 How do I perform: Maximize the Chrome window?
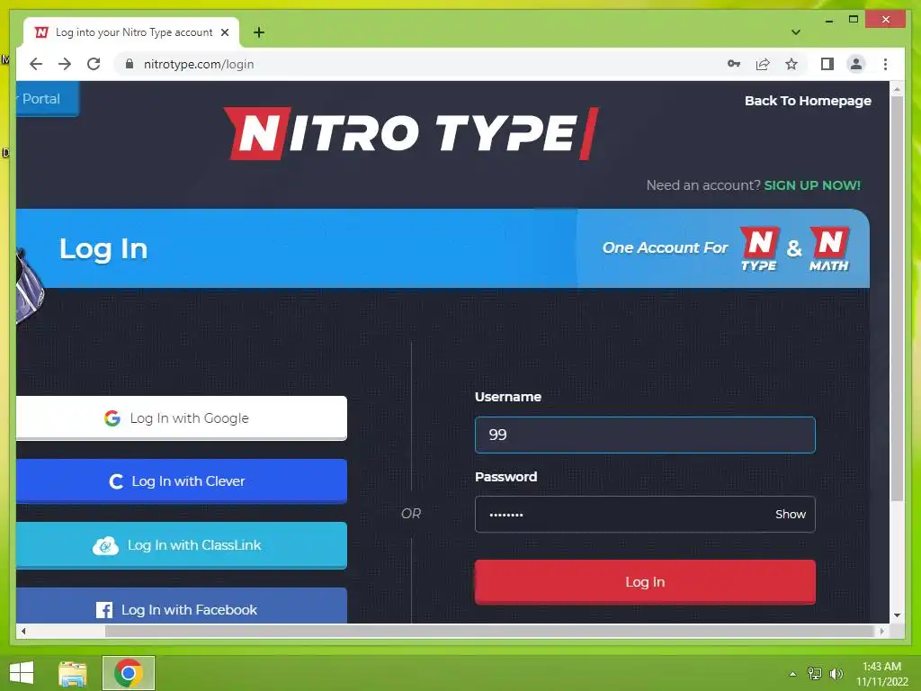(x=854, y=20)
